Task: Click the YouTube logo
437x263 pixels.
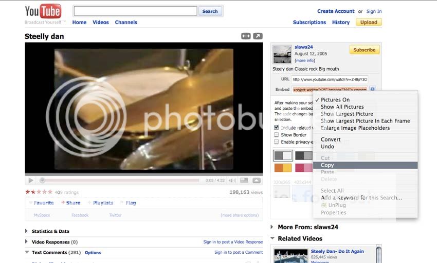Action: tap(43, 11)
